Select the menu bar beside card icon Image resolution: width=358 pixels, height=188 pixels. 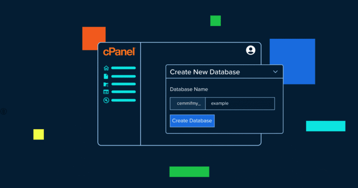pos(124,92)
